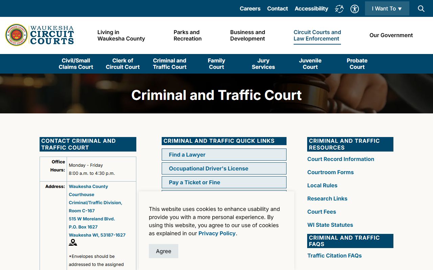Click the '8:00 a.m. to 4:30 p.m.' text
The image size is (433, 270).
(92, 173)
